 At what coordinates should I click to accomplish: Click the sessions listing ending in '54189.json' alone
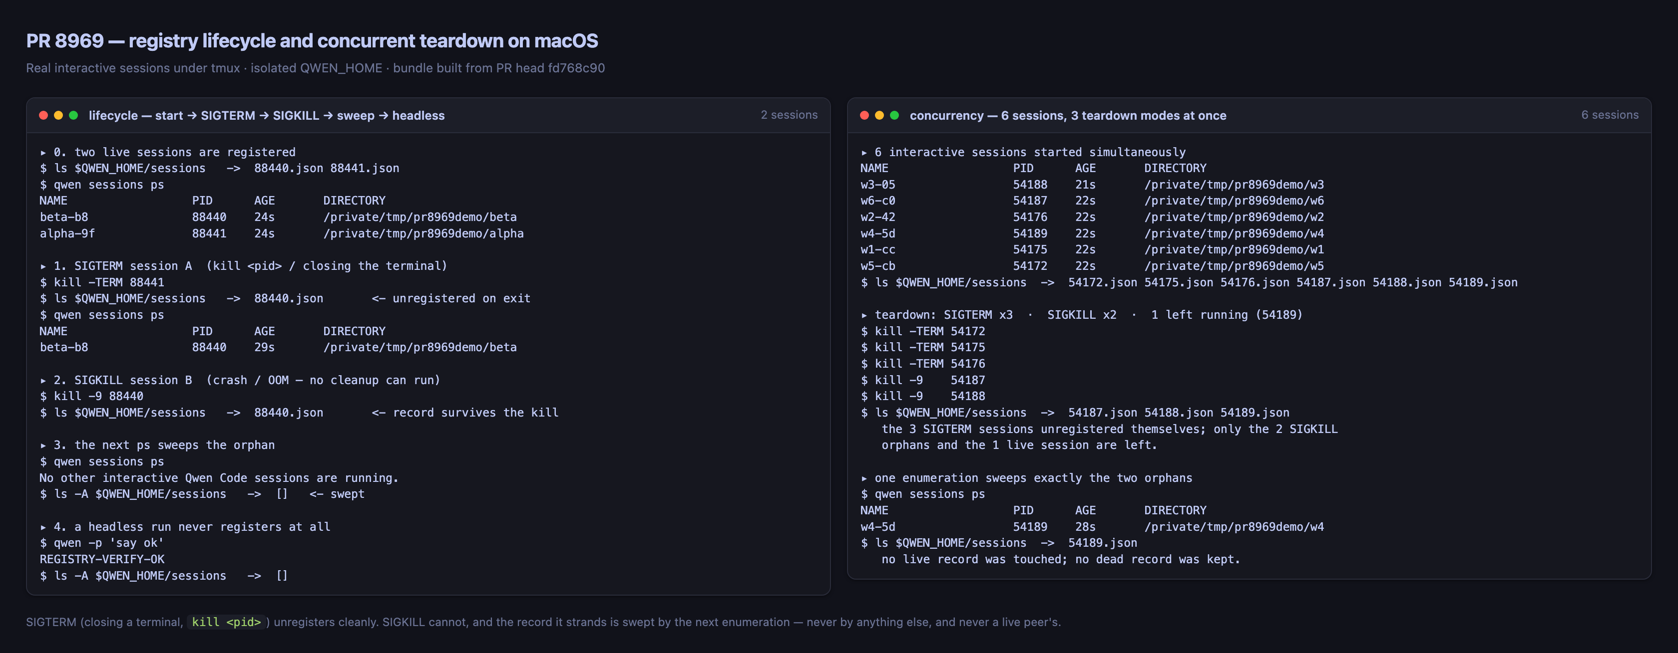coord(999,542)
